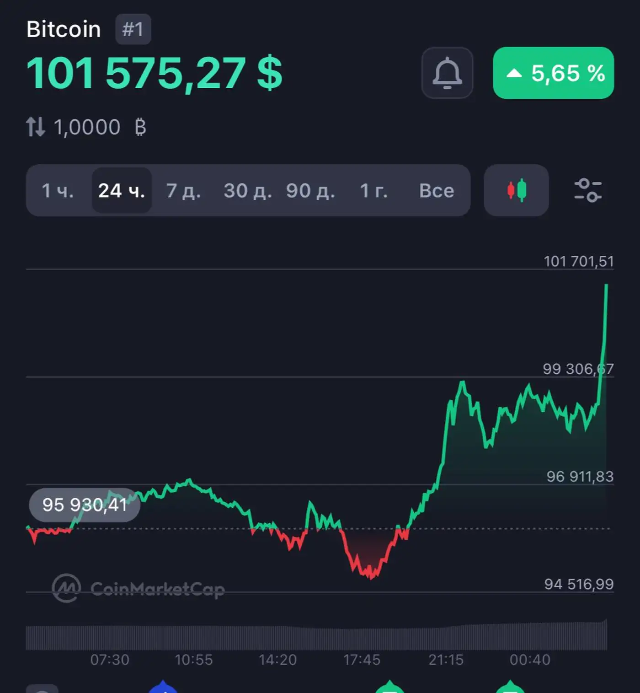Tap the #1 rank badge

coord(133,30)
